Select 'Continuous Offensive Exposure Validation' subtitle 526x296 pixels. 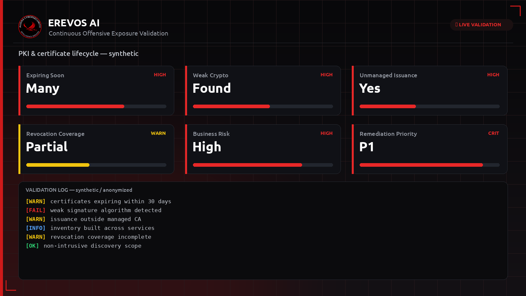click(x=108, y=34)
